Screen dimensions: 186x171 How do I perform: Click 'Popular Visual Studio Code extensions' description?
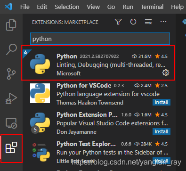[x=112, y=123]
